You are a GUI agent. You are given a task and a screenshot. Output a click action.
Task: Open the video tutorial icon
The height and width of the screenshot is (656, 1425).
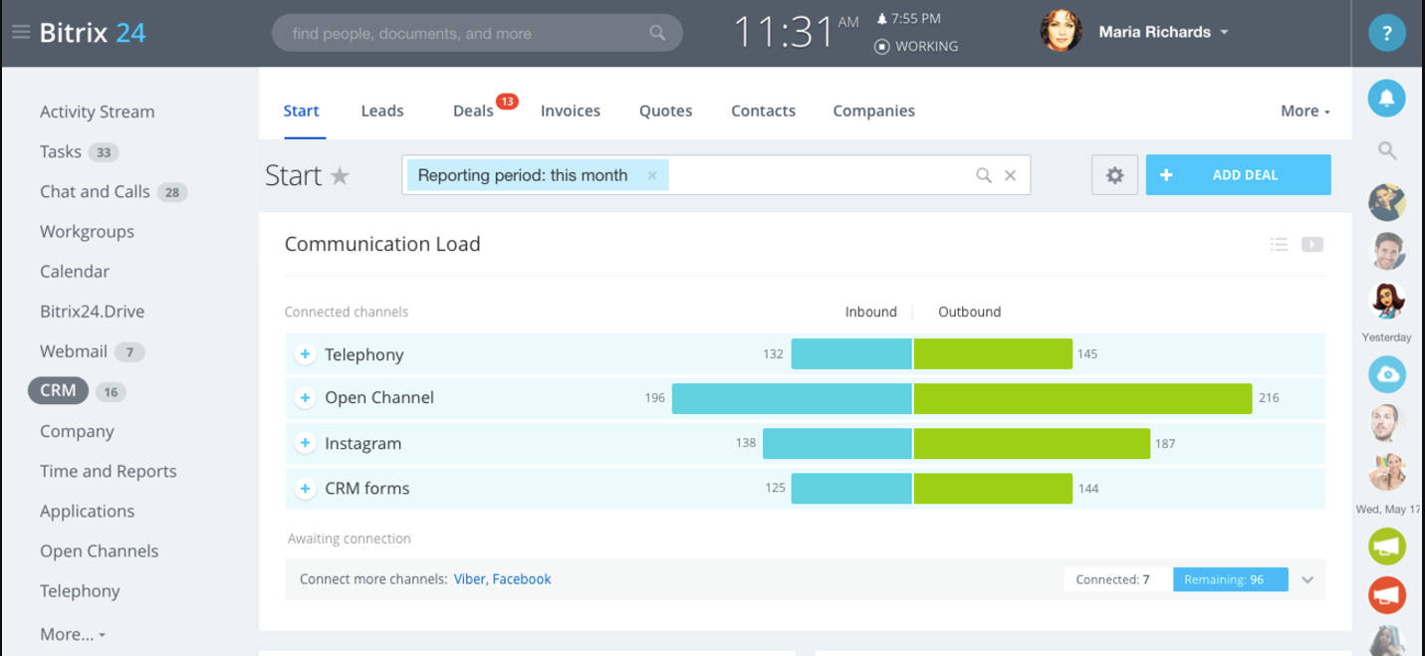[x=1312, y=244]
